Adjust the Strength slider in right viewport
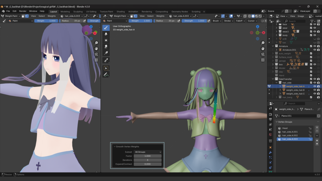Screen dimensions: 322x181 point(195,21)
